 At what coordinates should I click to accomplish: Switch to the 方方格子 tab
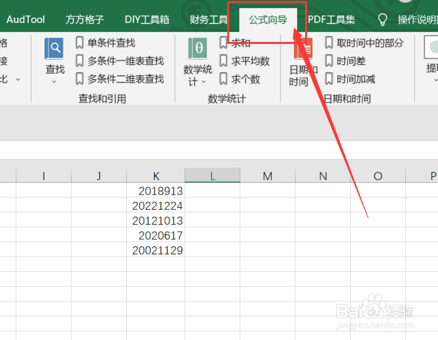[x=84, y=20]
